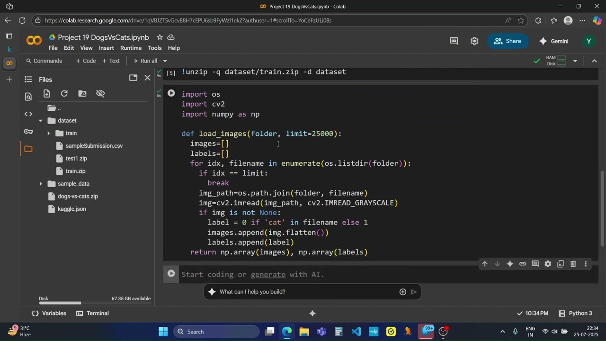Open find and replace sidebar icon

(28, 97)
